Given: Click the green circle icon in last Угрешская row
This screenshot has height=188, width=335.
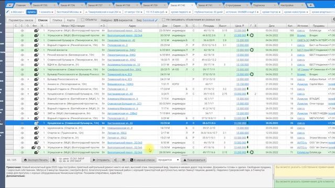Looking at the screenshot, I should pos(252,152).
